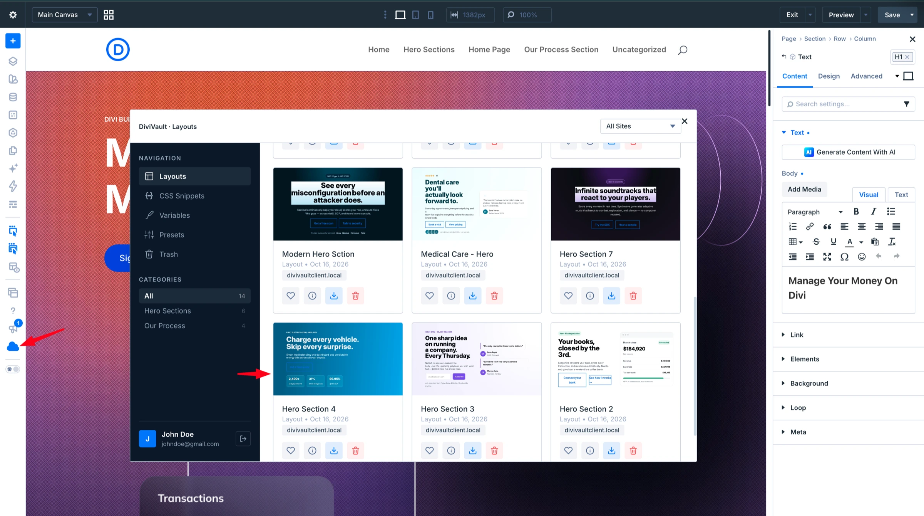924x516 pixels.
Task: Switch editor to the Text tab
Action: 901,195
